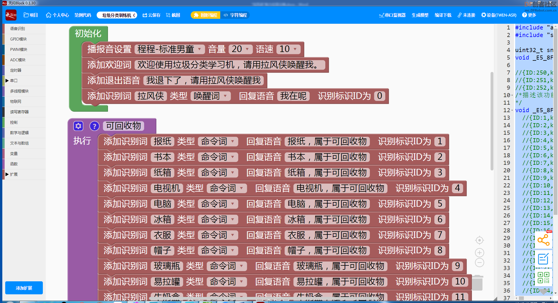Open 唤醒词 type dropdown
Screen dimensions: 558x303
click(211, 96)
